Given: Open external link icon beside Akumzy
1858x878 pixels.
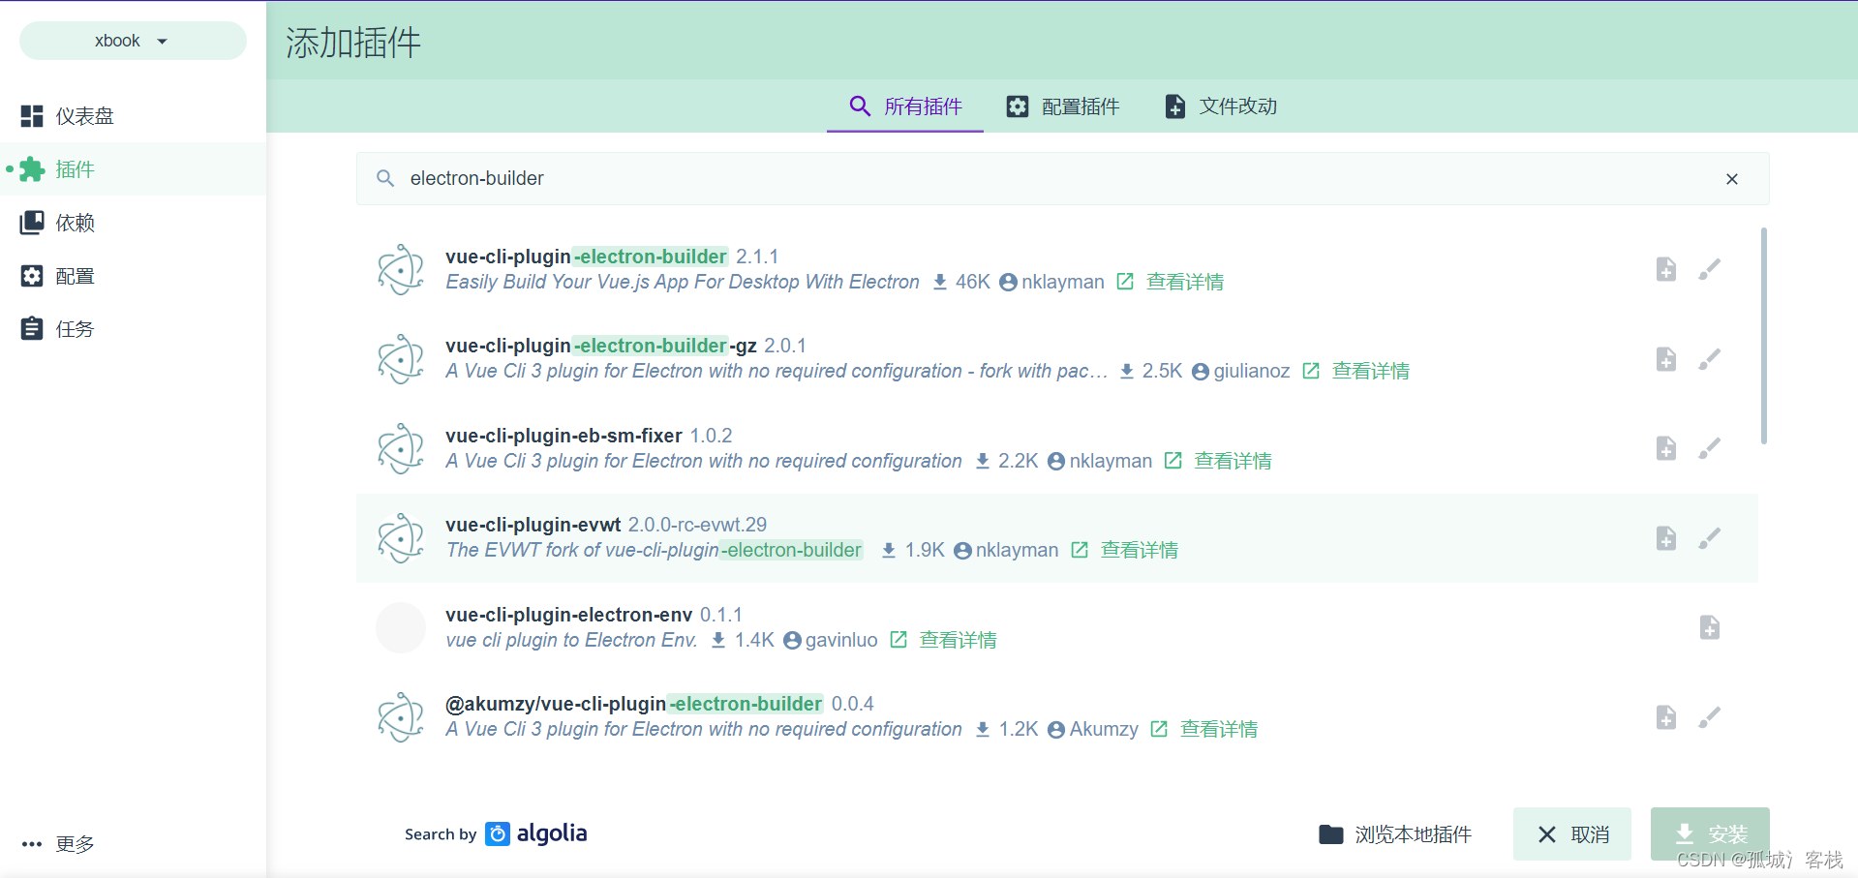Looking at the screenshot, I should coord(1159,729).
